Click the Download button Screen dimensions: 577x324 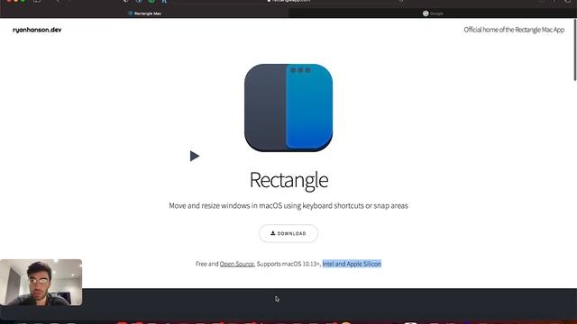click(288, 233)
